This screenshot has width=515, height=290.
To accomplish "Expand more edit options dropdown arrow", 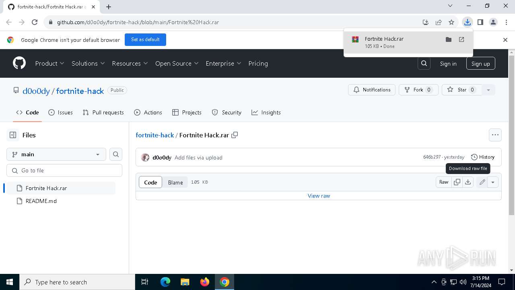I will 493,182.
